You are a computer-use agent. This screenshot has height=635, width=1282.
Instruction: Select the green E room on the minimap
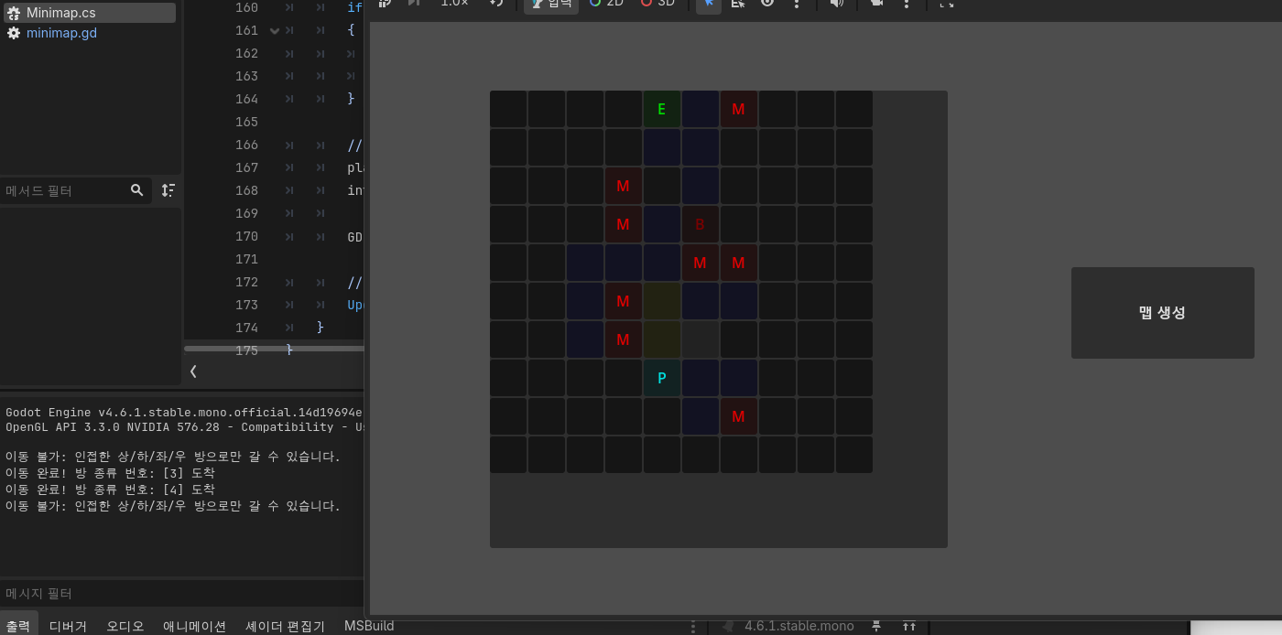coord(662,110)
